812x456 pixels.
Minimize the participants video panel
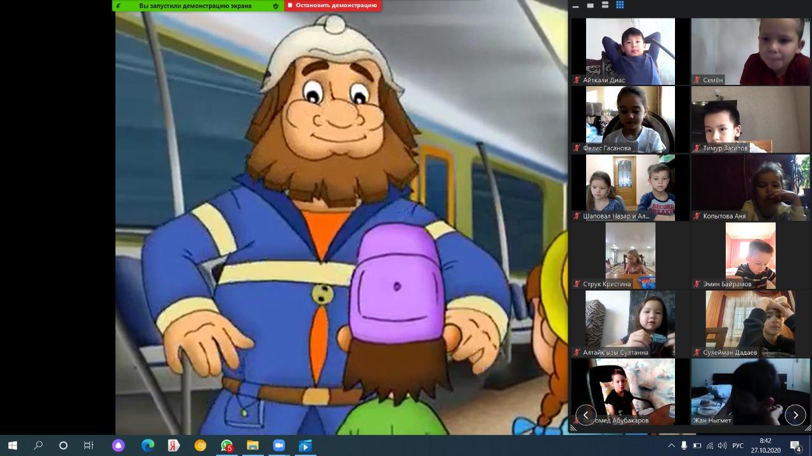tap(575, 6)
